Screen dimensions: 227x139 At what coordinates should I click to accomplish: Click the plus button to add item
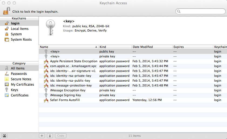click(42, 136)
